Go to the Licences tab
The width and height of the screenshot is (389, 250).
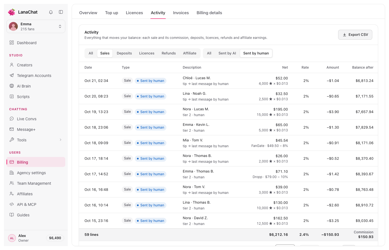[134, 13]
